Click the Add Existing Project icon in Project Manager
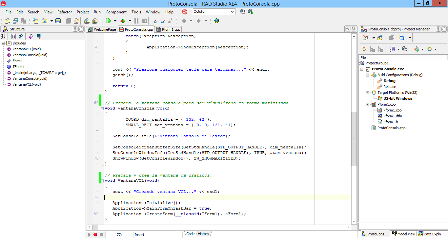This screenshot has height=238, width=448. (x=380, y=38)
